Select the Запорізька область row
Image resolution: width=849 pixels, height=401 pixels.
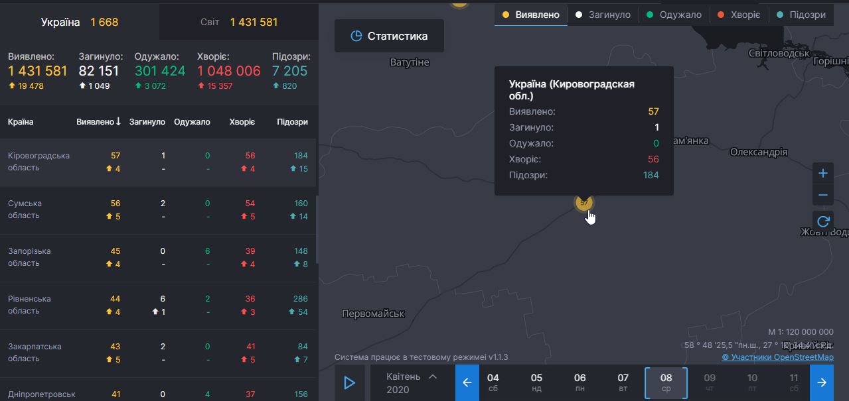[158, 258]
